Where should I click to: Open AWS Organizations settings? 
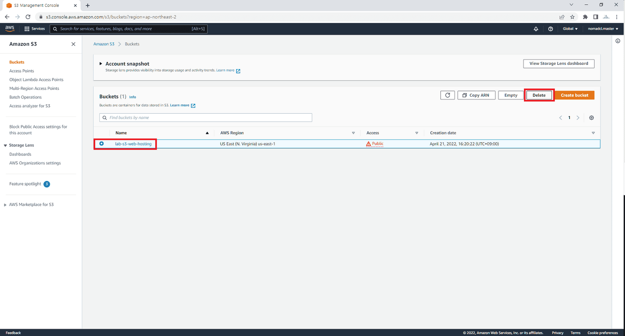[x=35, y=163]
